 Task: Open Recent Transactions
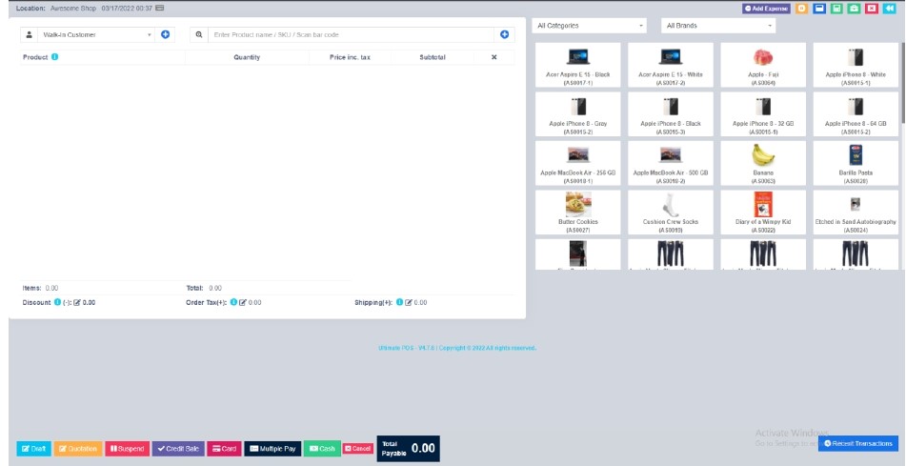click(857, 443)
